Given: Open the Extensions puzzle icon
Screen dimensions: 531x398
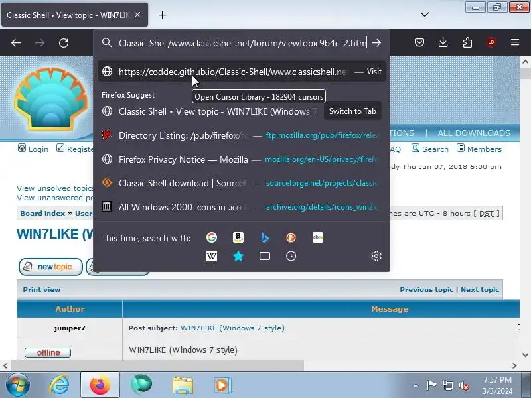Looking at the screenshot, I should [467, 42].
